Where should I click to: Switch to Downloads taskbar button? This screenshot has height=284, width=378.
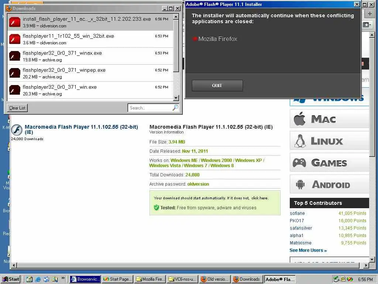247,279
